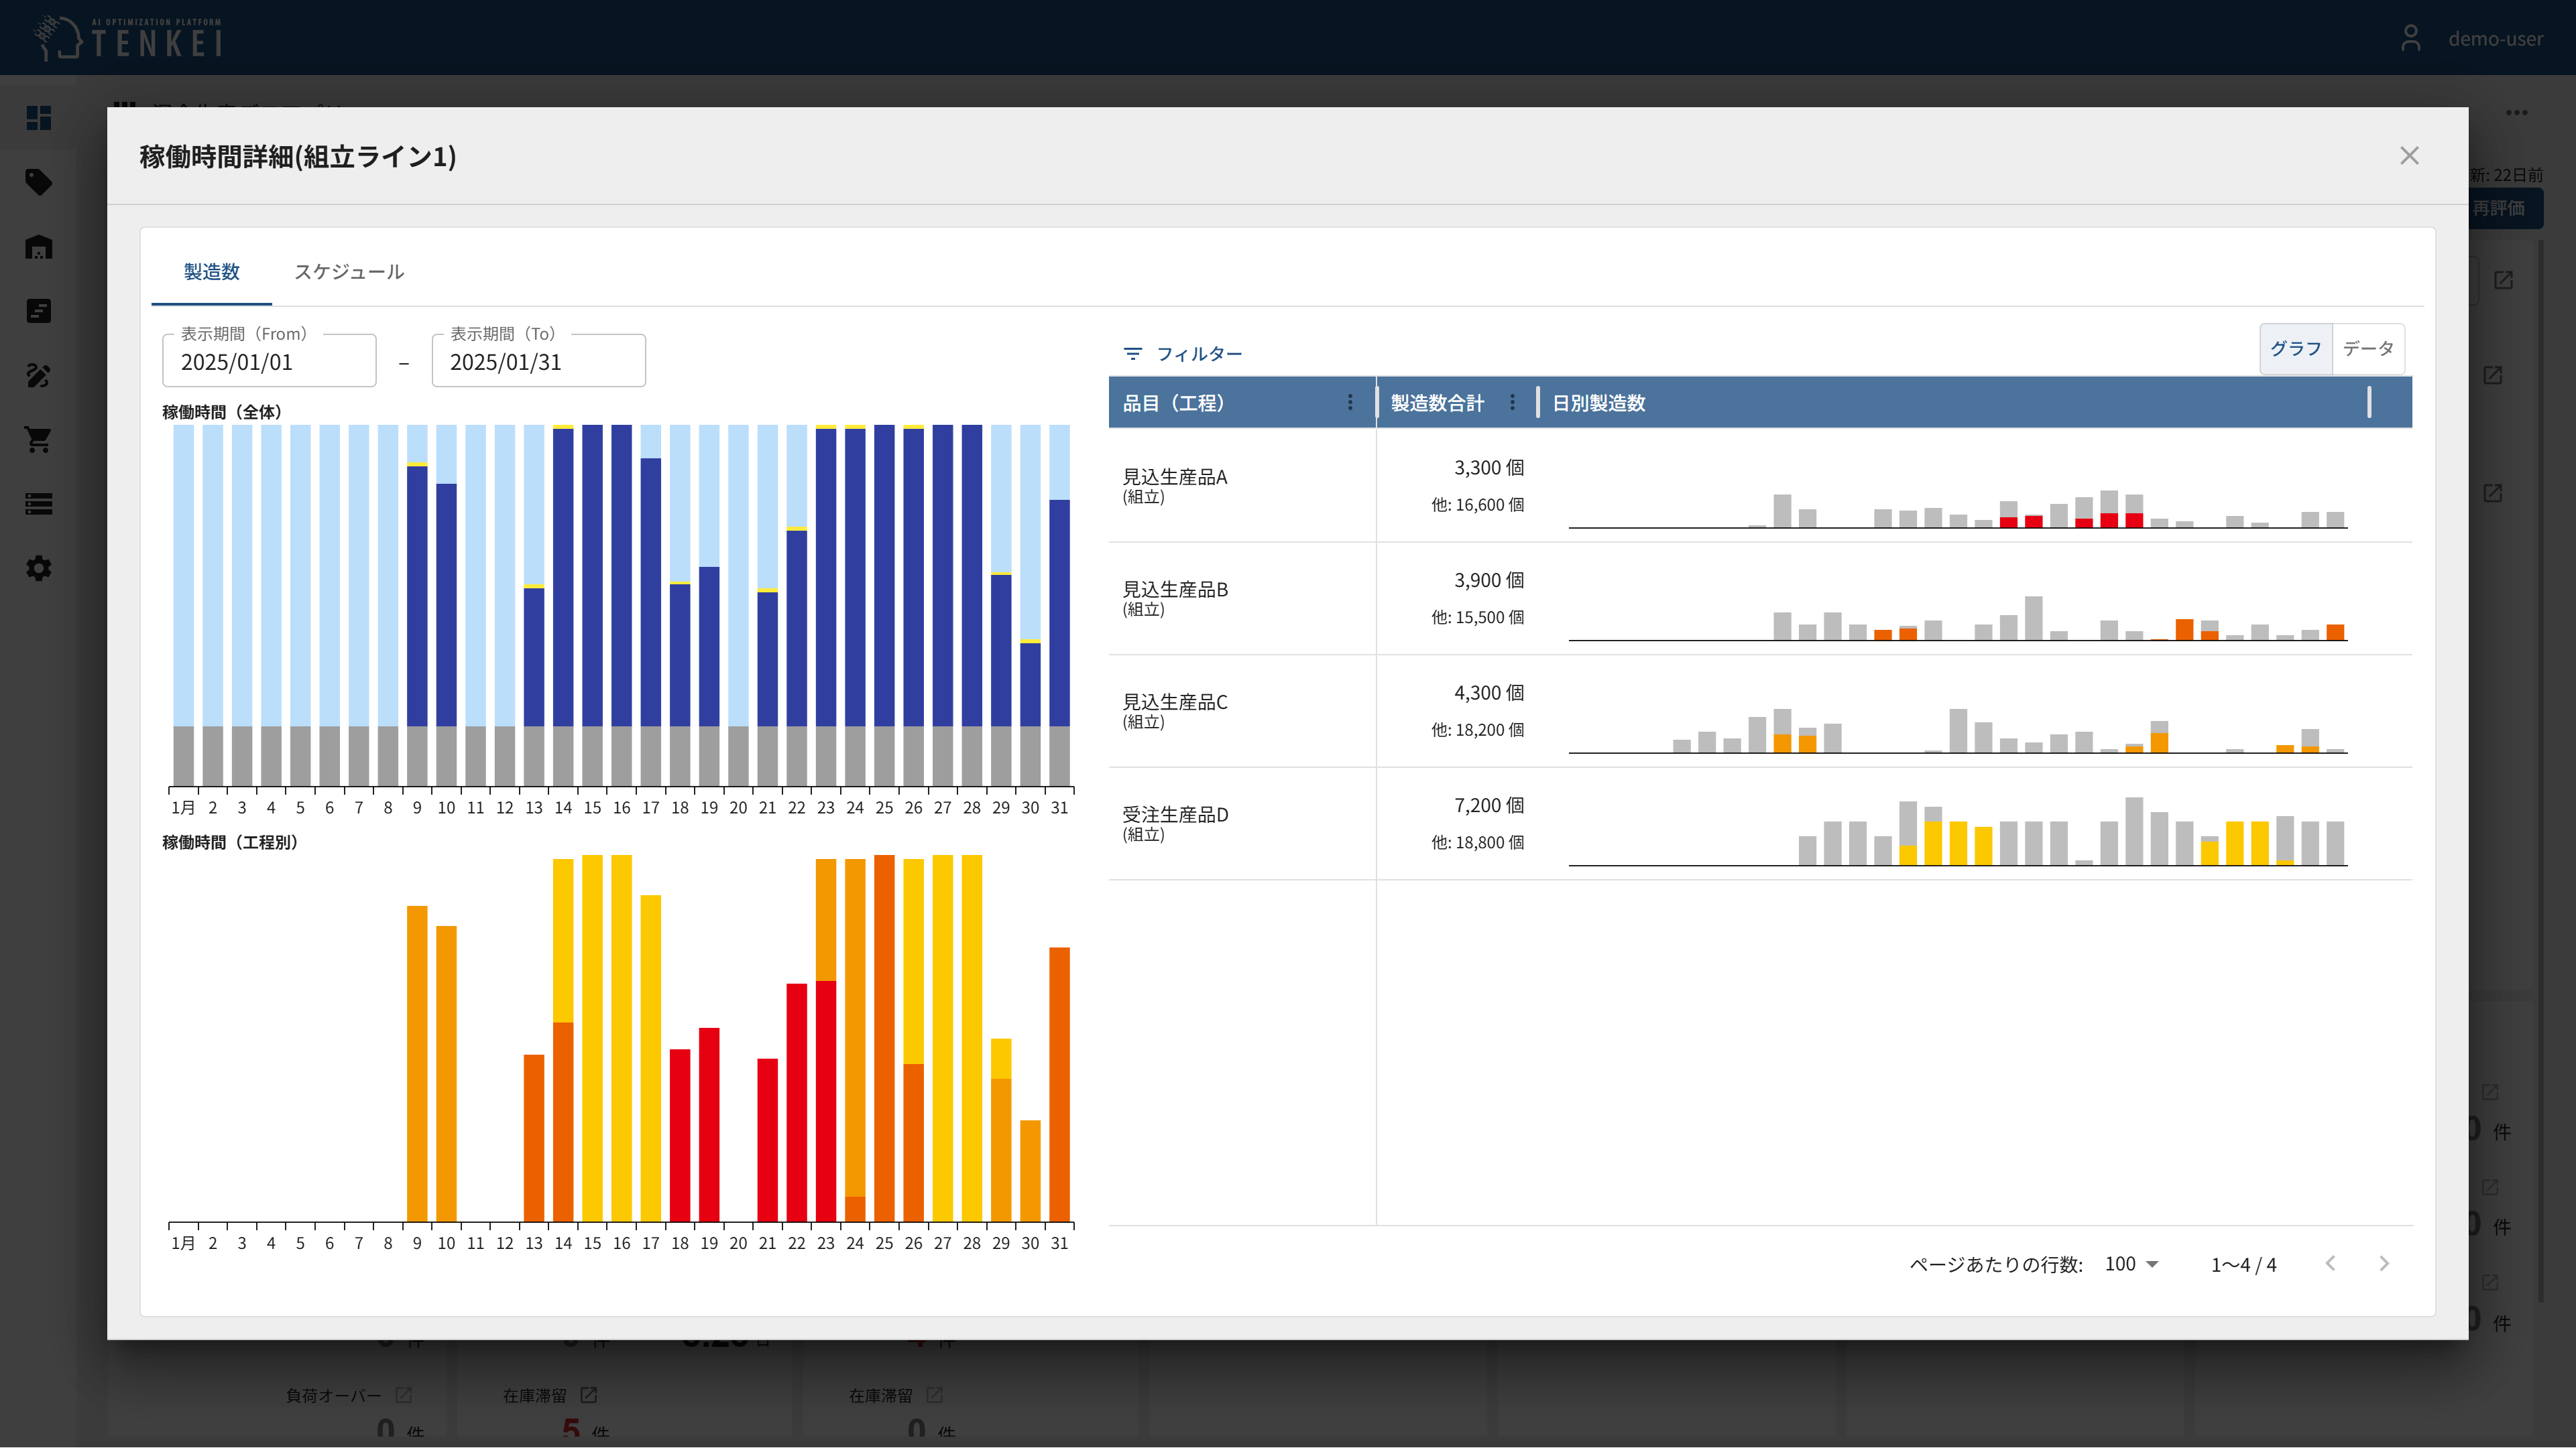Image resolution: width=2576 pixels, height=1448 pixels.
Task: Go to next page chevron
Action: tap(2384, 1264)
